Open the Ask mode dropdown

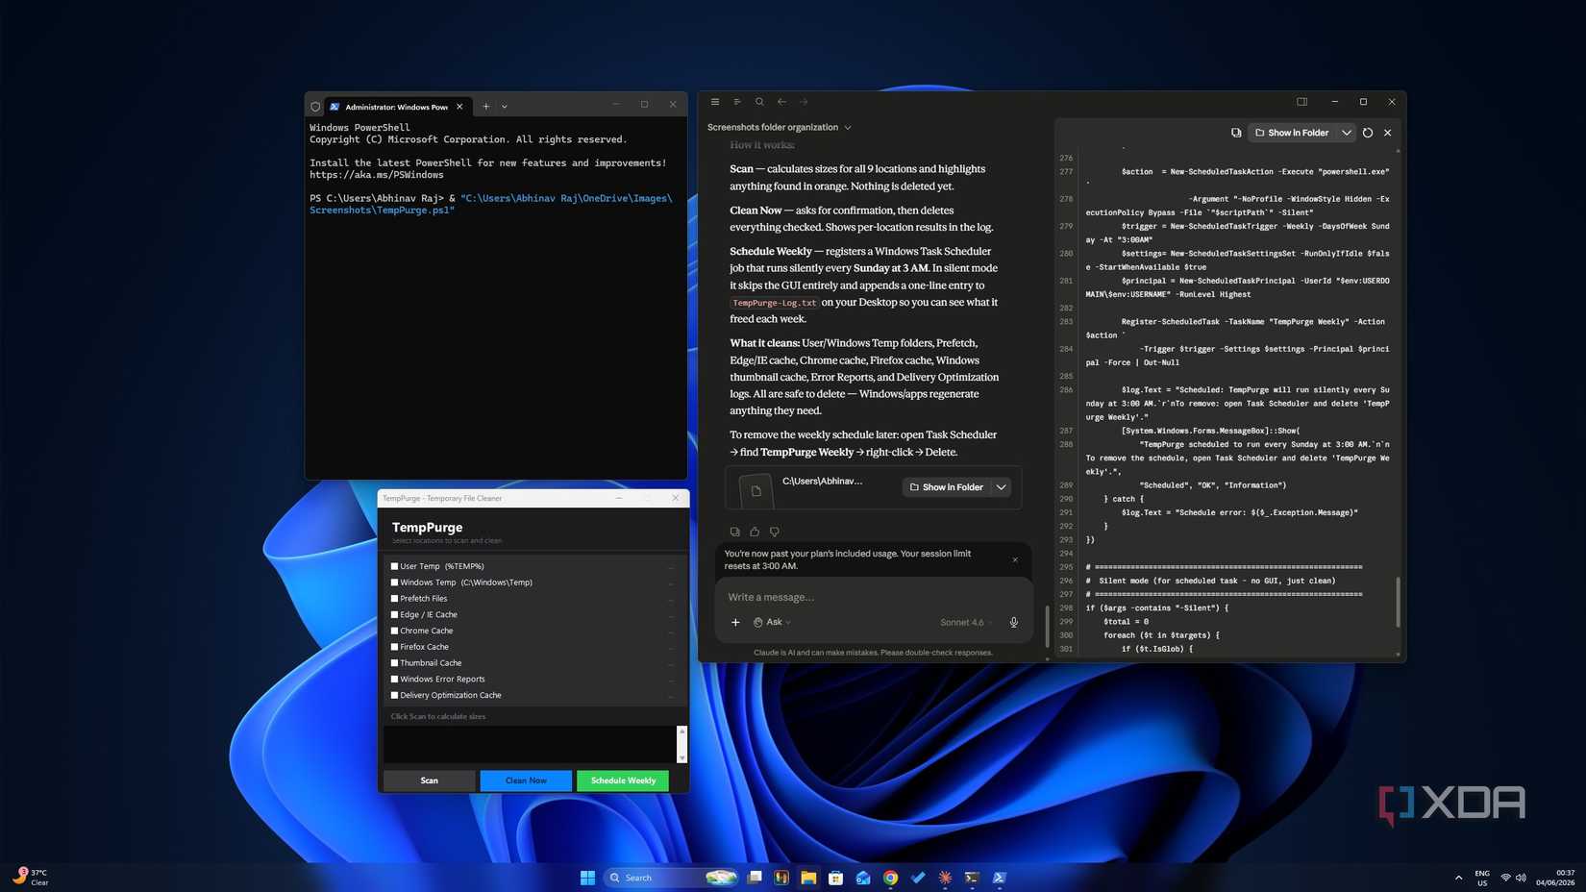773,622
